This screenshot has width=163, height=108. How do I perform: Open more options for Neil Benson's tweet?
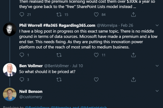point(157,91)
